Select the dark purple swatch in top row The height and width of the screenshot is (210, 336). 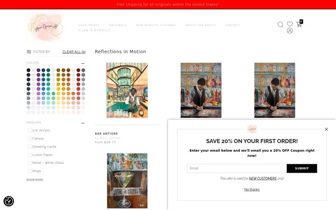click(38, 70)
